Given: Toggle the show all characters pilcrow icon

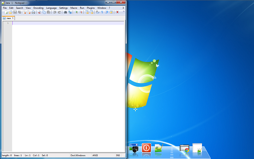Looking at the screenshot, I should click(102, 12).
